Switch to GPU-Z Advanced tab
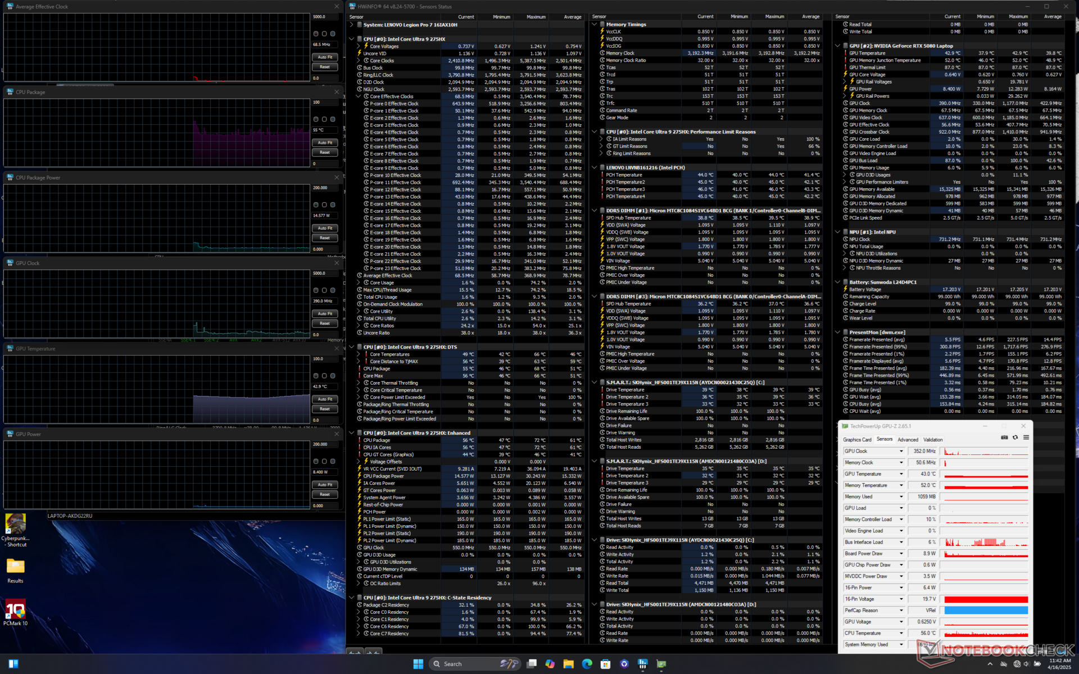1079x674 pixels. pyautogui.click(x=908, y=440)
